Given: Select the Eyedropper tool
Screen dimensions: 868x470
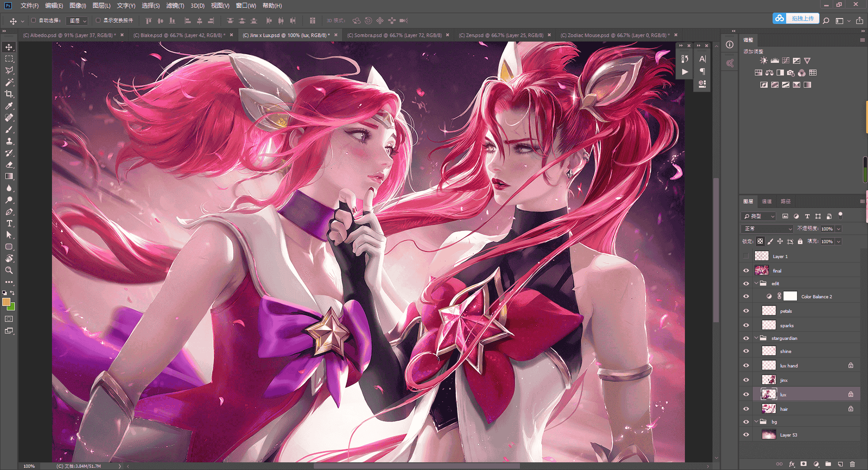Looking at the screenshot, I should coord(9,106).
